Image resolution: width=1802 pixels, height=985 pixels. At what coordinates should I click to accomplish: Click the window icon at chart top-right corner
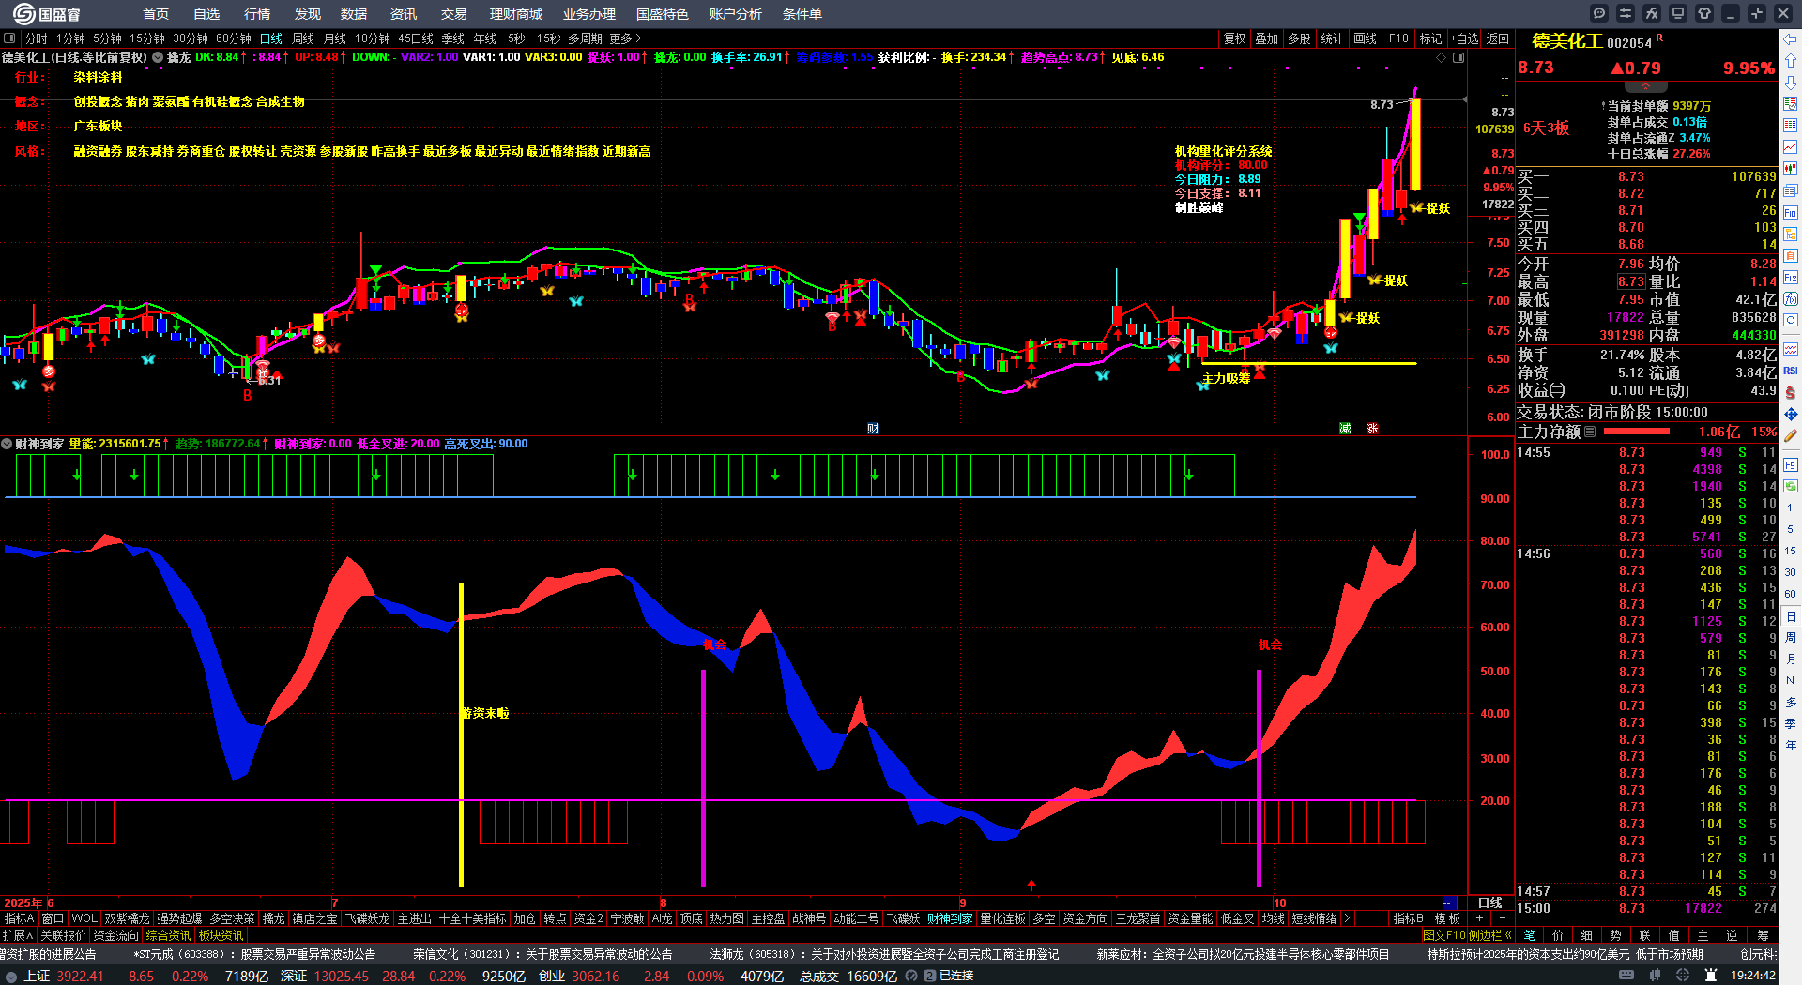tap(1458, 57)
